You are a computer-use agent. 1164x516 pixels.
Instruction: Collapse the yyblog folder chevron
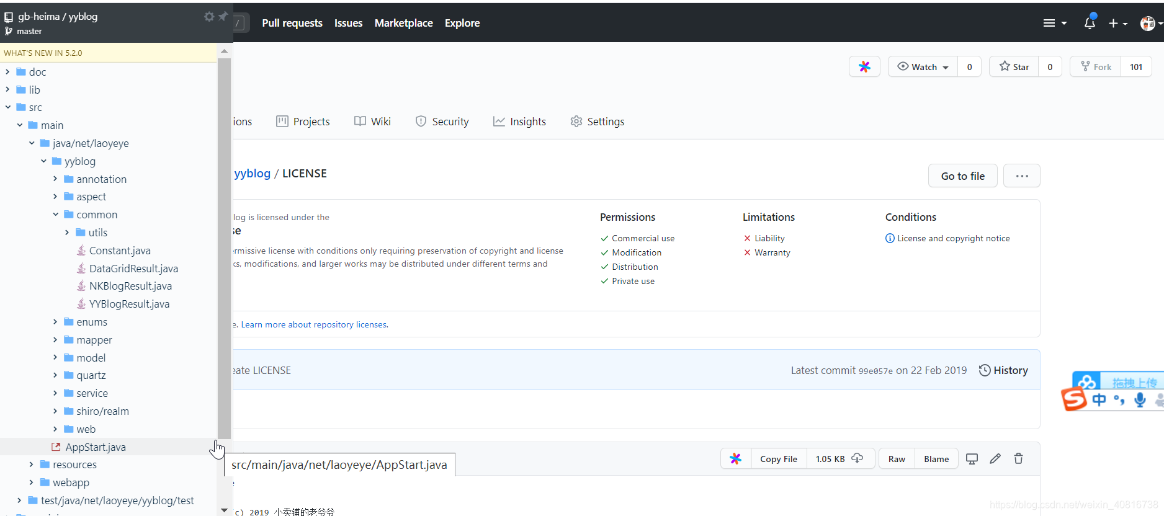(44, 161)
